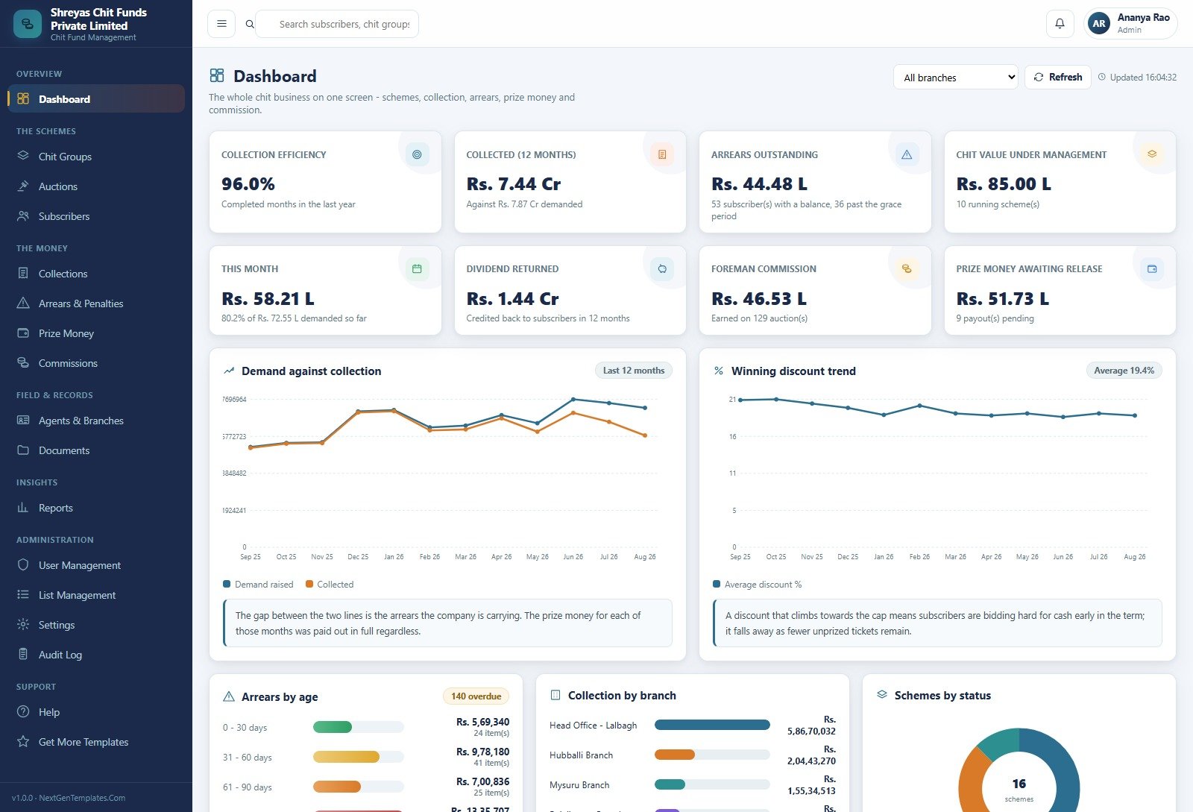Click the 61 - 90 days label
This screenshot has width=1193, height=812.
247,787
